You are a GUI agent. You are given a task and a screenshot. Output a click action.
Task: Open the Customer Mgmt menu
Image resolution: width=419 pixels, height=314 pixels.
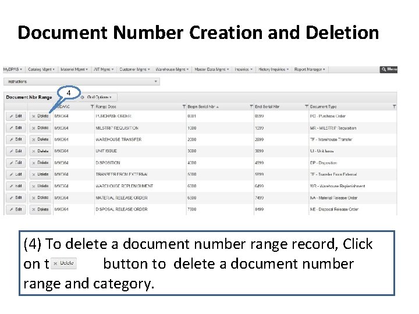pos(134,69)
